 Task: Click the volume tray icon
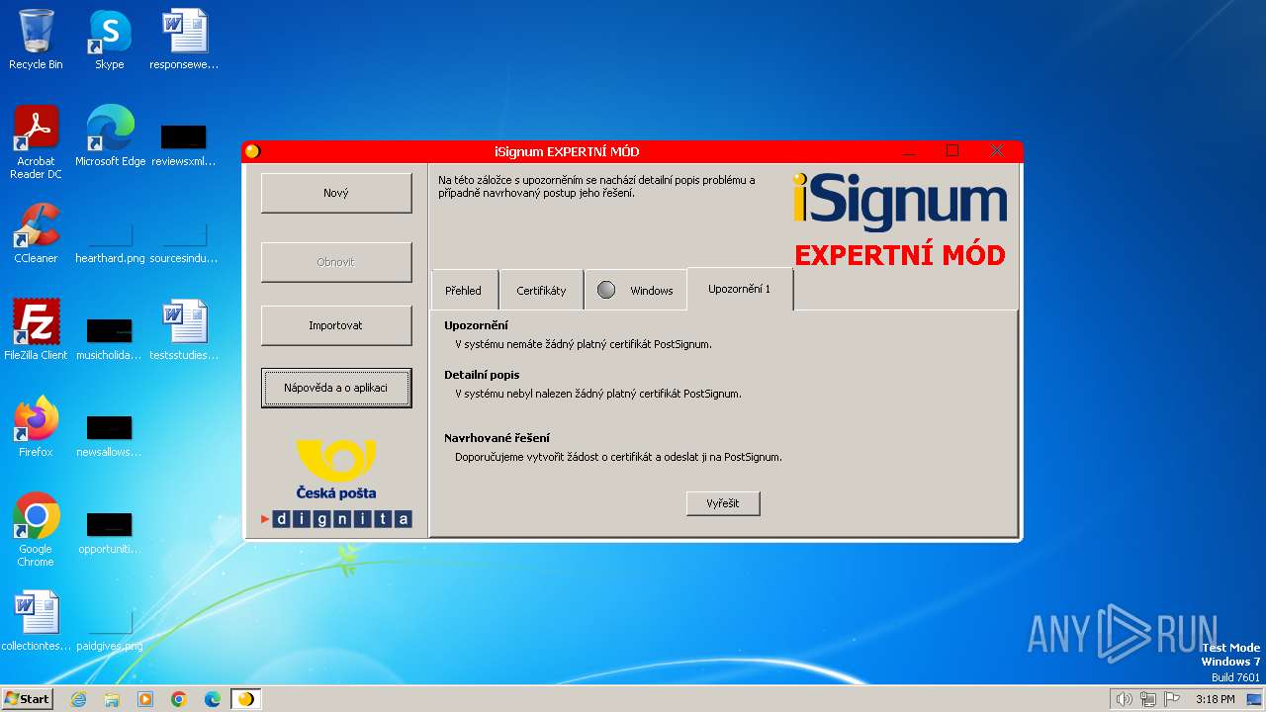tap(1124, 699)
